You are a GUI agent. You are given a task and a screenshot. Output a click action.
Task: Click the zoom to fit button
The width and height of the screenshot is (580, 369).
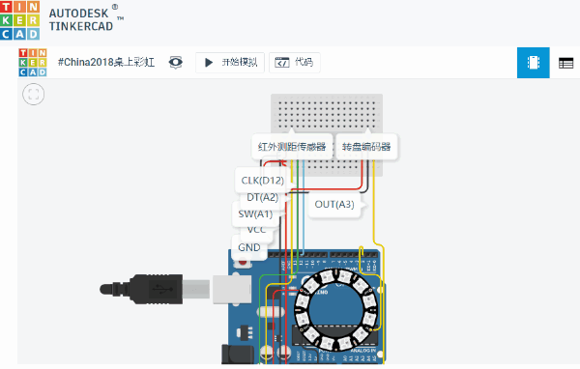pyautogui.click(x=33, y=94)
